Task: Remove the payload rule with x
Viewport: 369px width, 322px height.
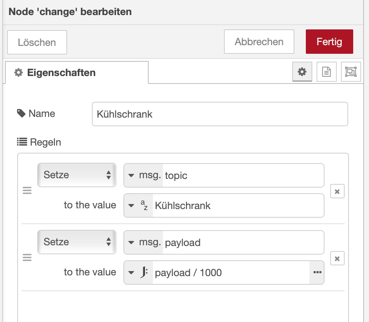Action: pos(337,258)
